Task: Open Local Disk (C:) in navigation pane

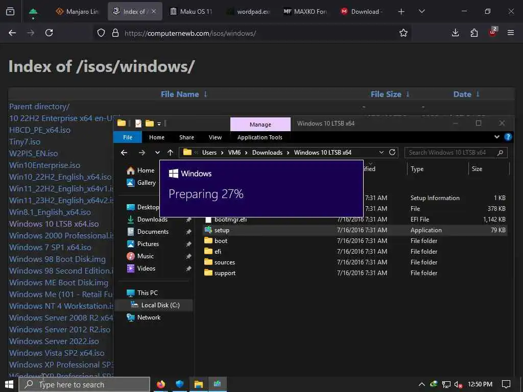Action: [155, 305]
